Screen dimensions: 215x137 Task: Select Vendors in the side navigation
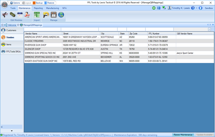pos(12,37)
